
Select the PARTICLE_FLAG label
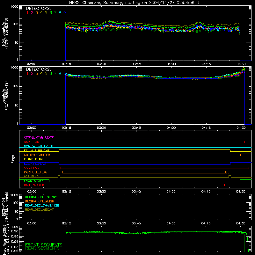click(36, 172)
